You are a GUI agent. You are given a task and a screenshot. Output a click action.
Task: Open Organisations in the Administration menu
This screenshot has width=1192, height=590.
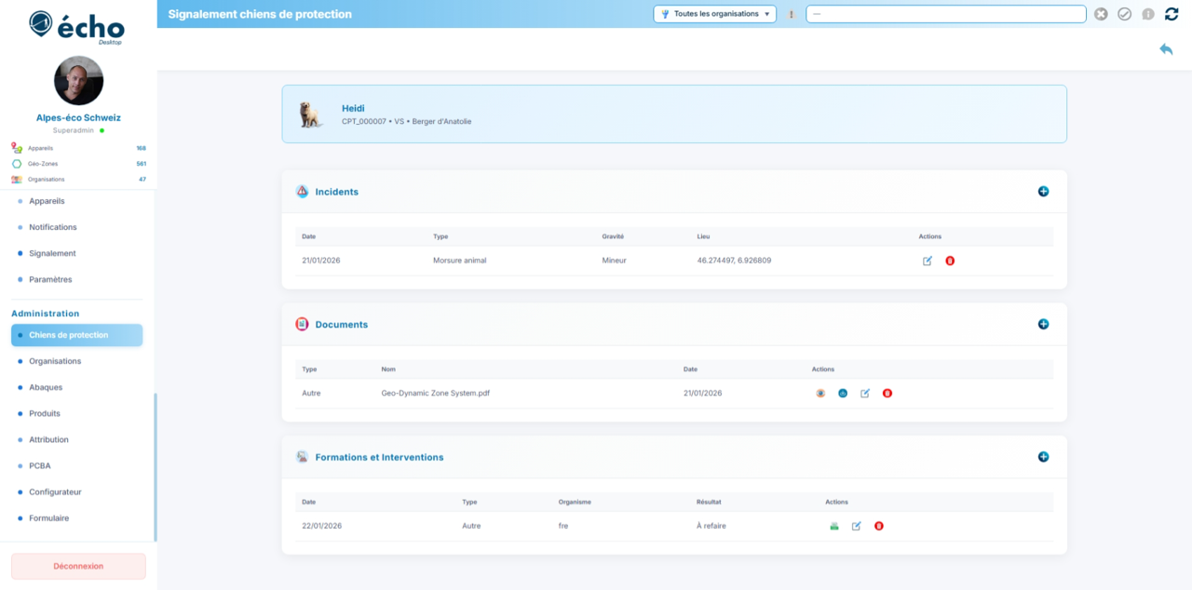tap(55, 361)
